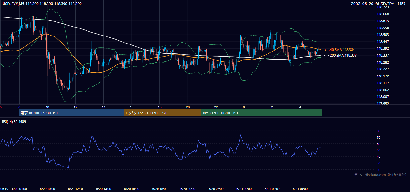
Task: Click RSI scale level 30
Action: 378,163
